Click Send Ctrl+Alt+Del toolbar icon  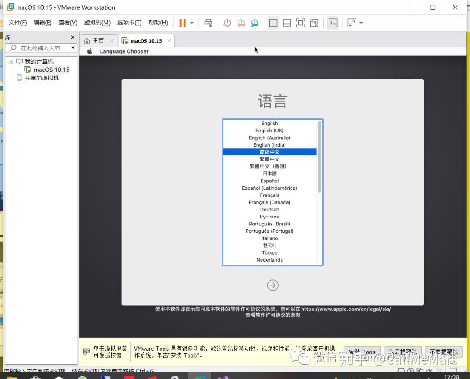(x=208, y=23)
